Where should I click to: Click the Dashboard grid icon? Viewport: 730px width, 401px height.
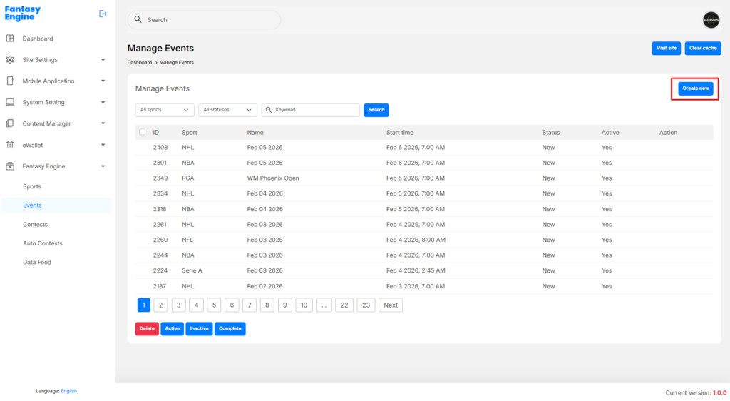(x=10, y=39)
